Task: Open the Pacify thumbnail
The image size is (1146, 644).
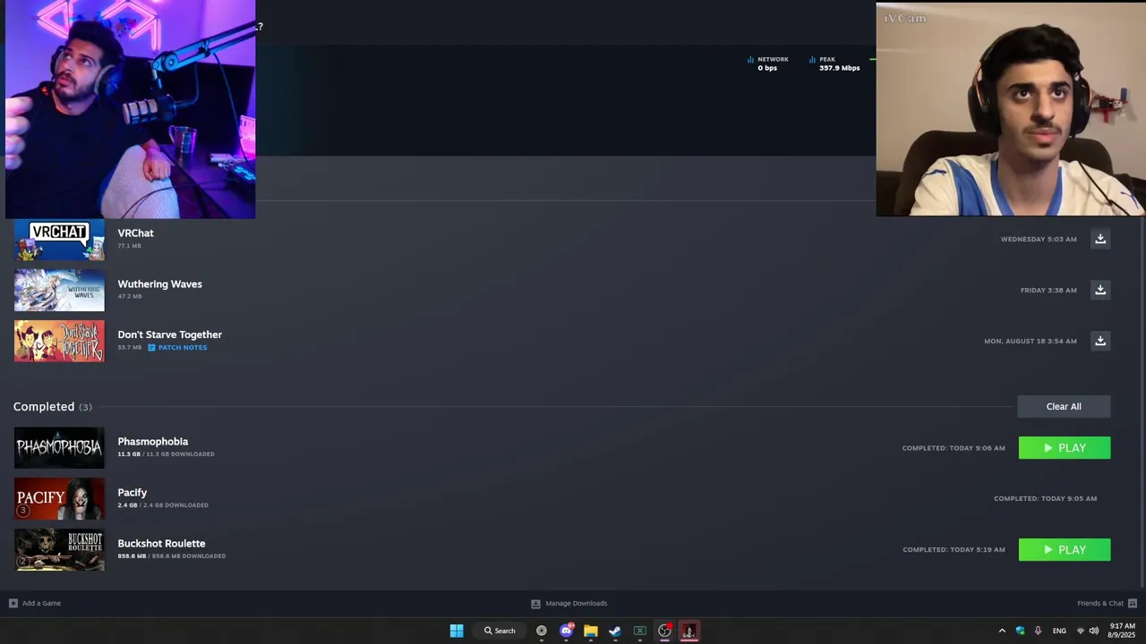Action: pos(59,498)
